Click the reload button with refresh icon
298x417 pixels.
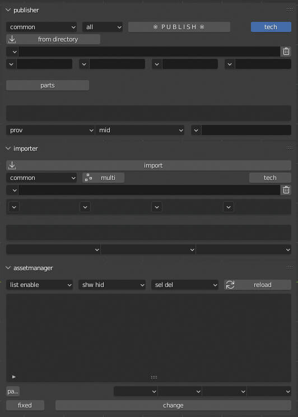pyautogui.click(x=258, y=285)
